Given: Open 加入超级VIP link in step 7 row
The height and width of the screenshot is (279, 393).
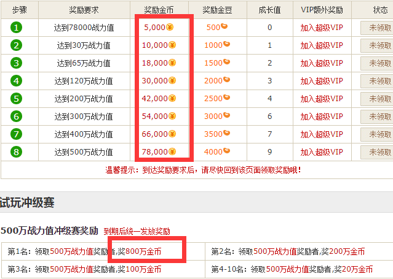Looking at the screenshot, I should pos(322,134).
